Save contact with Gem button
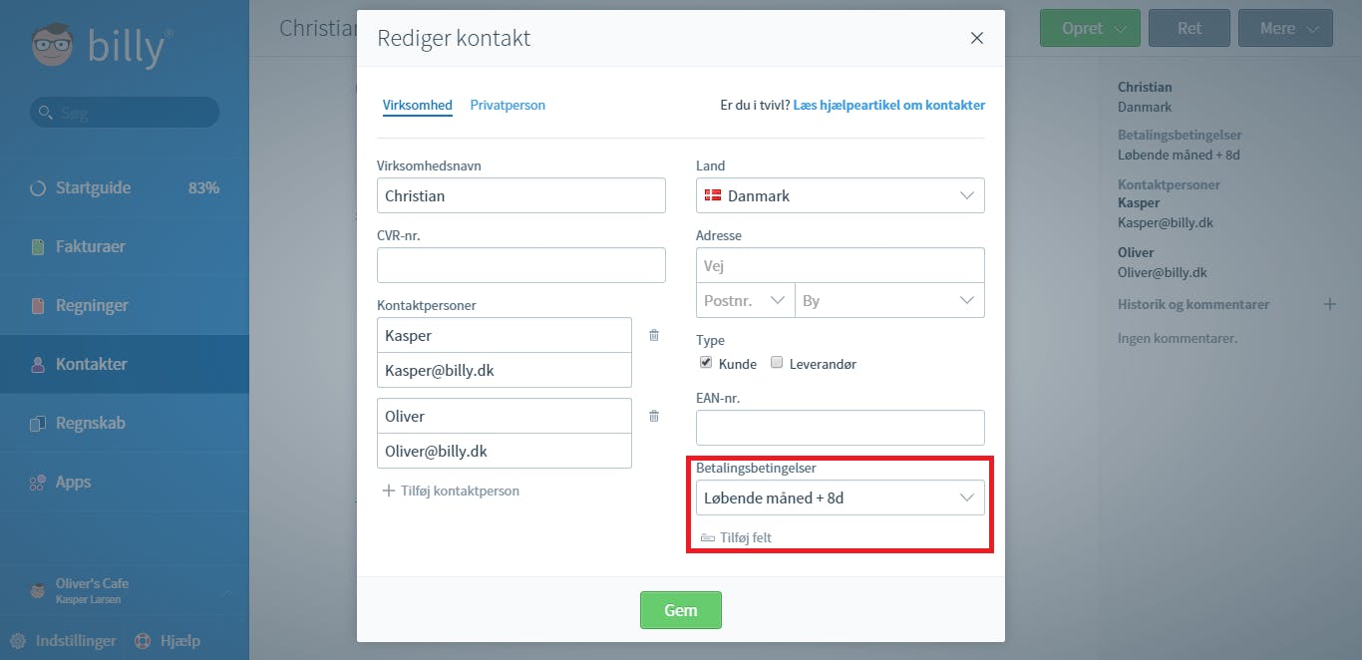The image size is (1362, 660). [681, 610]
